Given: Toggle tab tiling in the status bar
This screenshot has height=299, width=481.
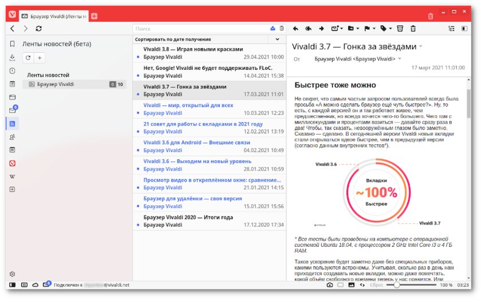Looking at the screenshot, I should (x=24, y=285).
